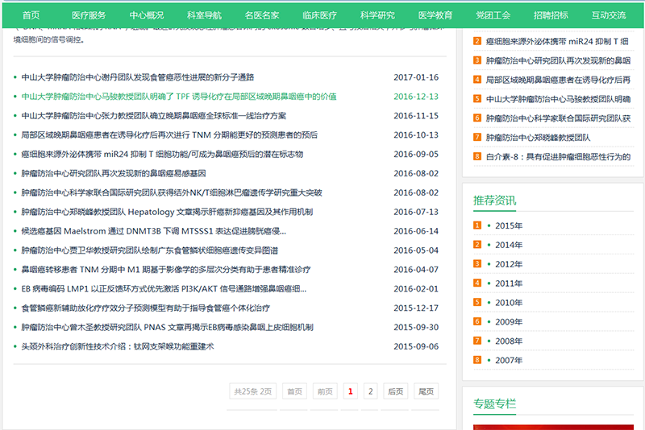Click the 后页 next page button
The height and width of the screenshot is (430, 645).
tap(396, 391)
